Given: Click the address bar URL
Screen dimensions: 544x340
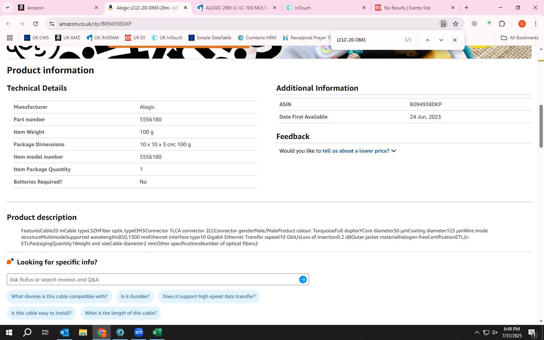Looking at the screenshot, I should coord(95,24).
